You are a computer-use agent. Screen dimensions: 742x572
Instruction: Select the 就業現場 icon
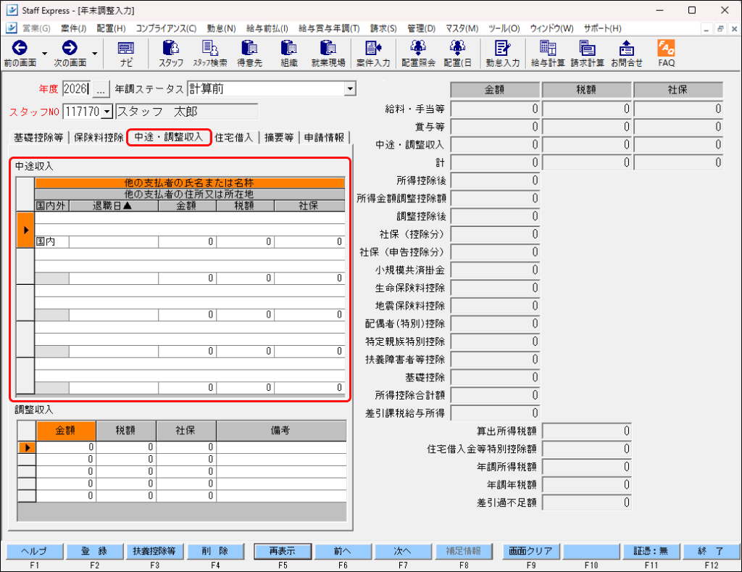[328, 53]
